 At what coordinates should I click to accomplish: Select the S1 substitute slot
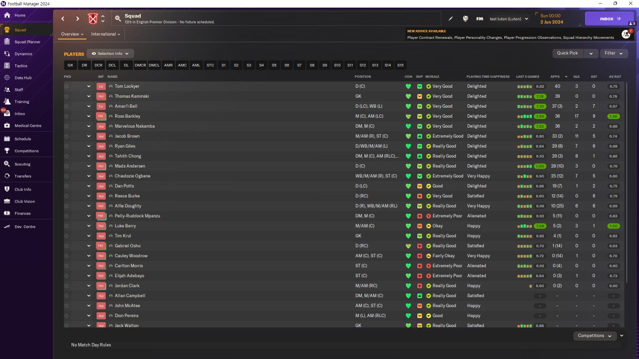[224, 65]
